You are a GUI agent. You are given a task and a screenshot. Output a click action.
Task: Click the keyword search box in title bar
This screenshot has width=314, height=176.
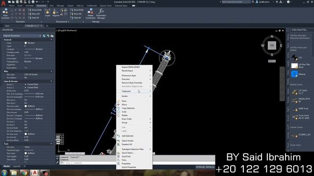click(x=236, y=2)
